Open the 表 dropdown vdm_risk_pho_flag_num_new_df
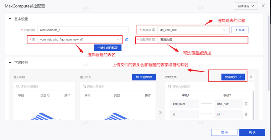Viewport: 271px width, 140px height. click(x=80, y=40)
